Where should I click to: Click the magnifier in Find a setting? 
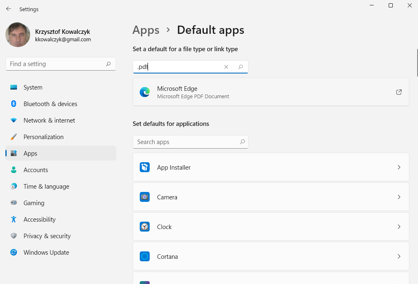tap(108, 64)
